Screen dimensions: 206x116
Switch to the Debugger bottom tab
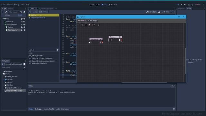click(x=39, y=109)
